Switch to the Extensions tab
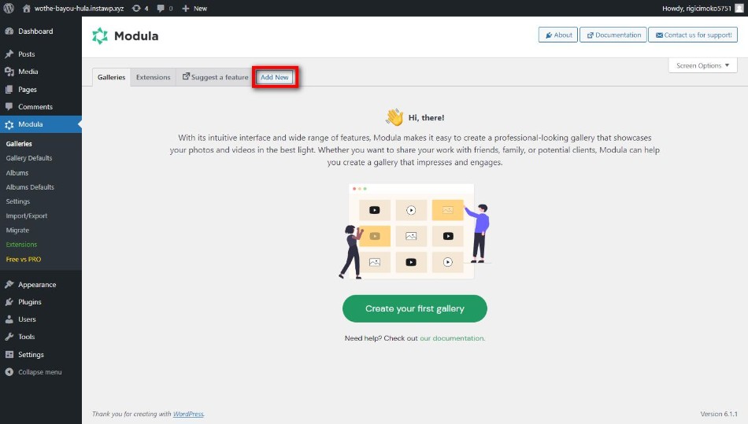 pyautogui.click(x=153, y=77)
